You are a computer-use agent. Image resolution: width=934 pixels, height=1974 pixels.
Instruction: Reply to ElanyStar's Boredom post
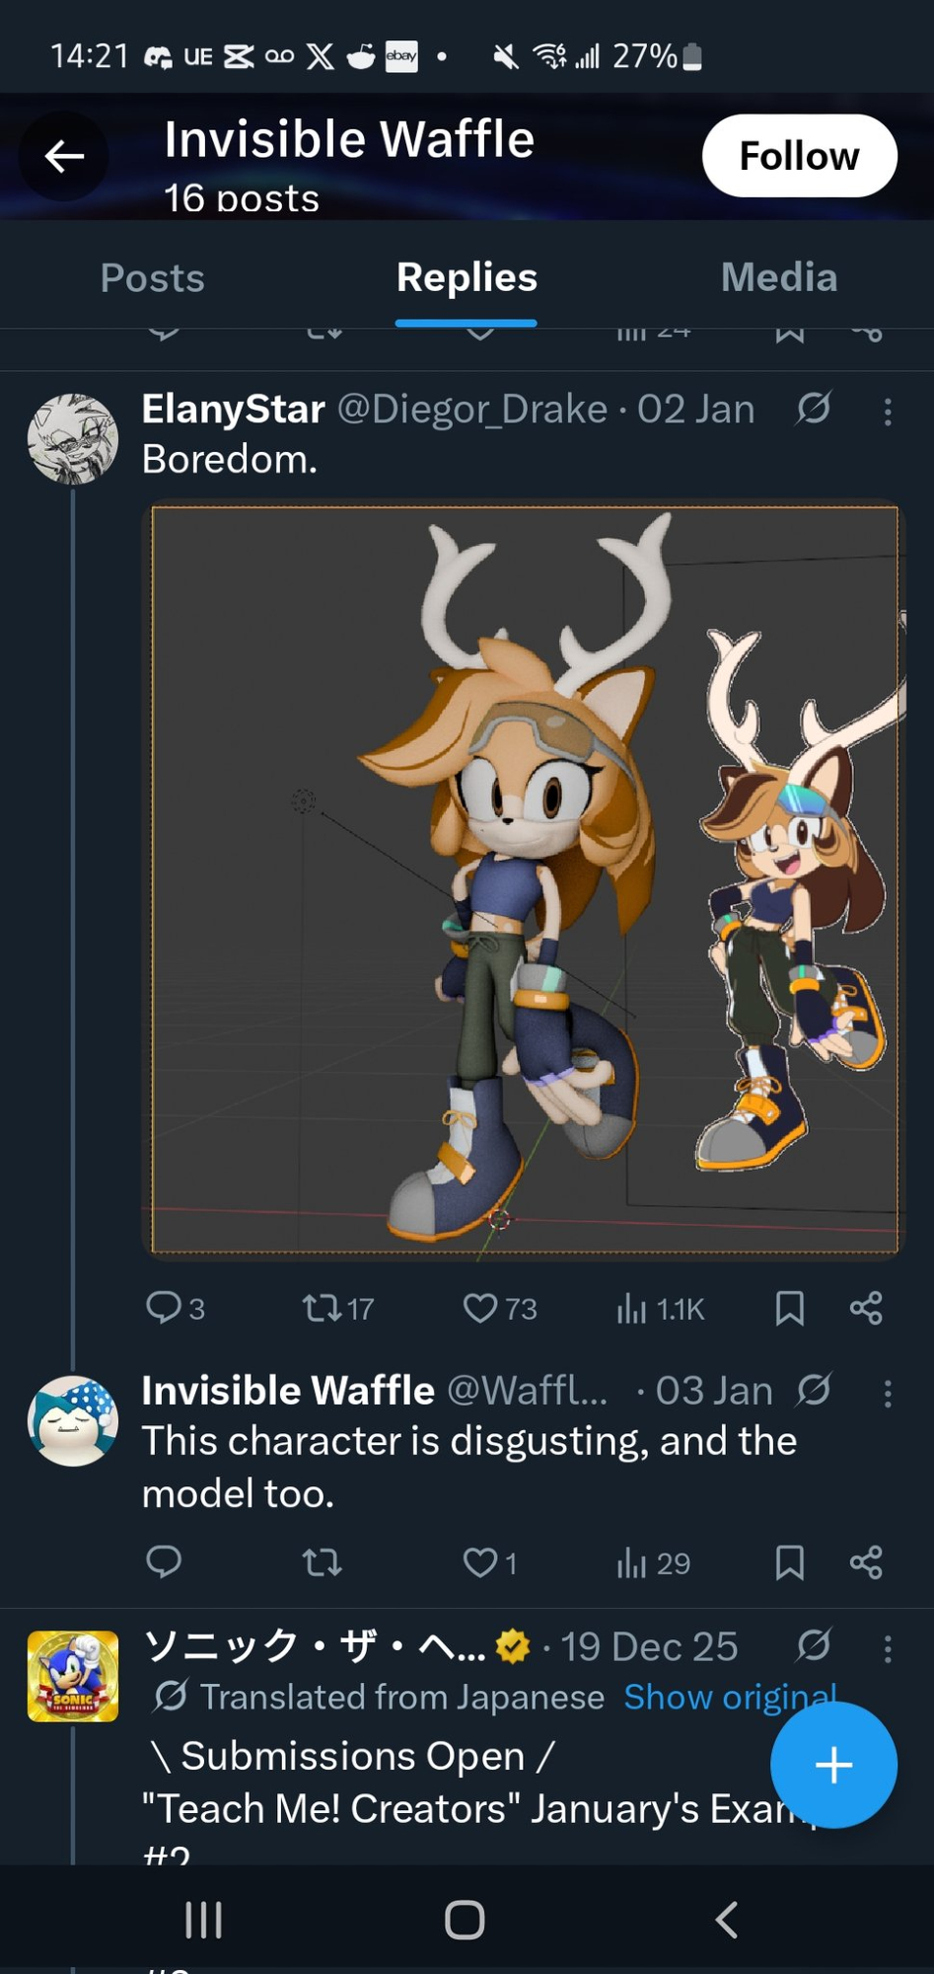(x=164, y=1308)
